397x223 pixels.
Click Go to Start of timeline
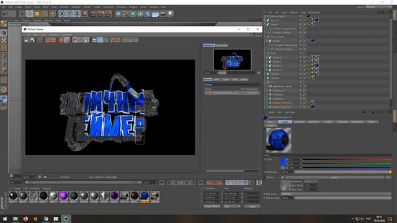[162, 183]
